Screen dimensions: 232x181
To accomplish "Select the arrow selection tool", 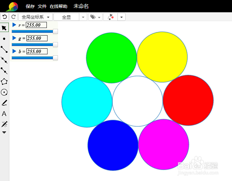I will [4, 28].
